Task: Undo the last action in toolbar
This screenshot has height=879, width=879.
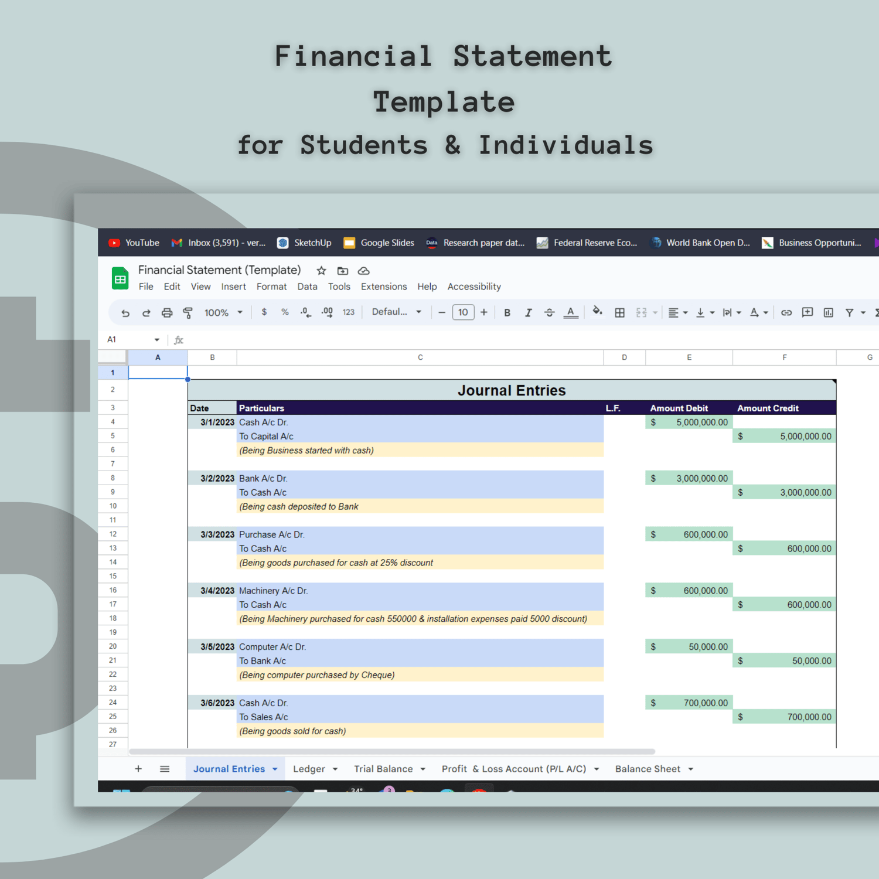Action: click(125, 313)
